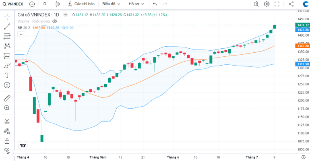Screen dimensions: 310x161
Task: Click the 1311.90 lower band price label
Action: 302,64
